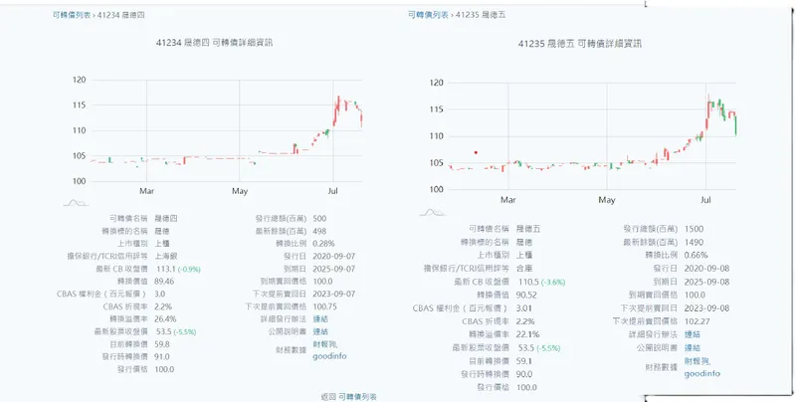Visit 財報狗 link in 晟德四 panel
Image resolution: width=796 pixels, height=402 pixels.
(325, 344)
